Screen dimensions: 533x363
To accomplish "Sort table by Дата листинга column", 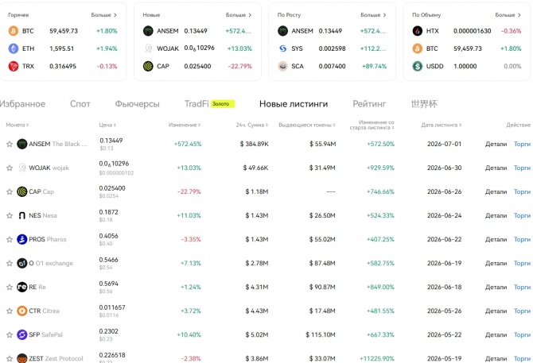I will 442,125.
